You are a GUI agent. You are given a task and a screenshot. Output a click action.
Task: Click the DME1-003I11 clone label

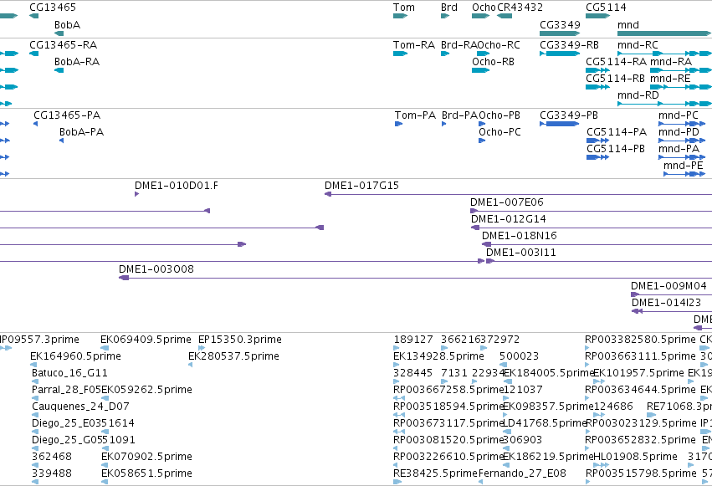tap(521, 253)
